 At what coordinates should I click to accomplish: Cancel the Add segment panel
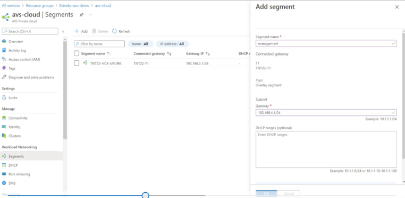[x=289, y=193]
